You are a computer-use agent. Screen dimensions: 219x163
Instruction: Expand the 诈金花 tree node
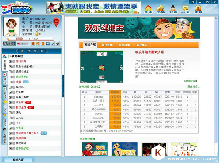coord(10,102)
